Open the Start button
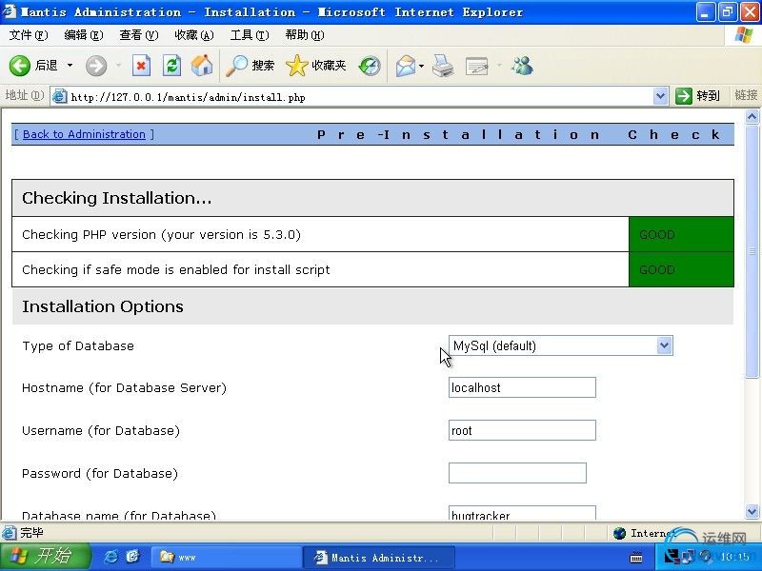The width and height of the screenshot is (762, 571). (x=46, y=557)
